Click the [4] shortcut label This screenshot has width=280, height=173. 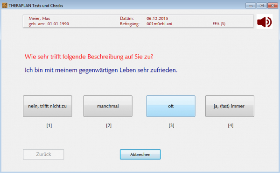231,125
